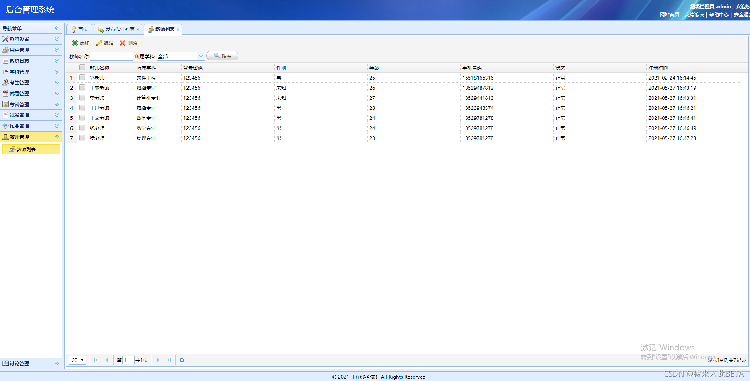Check the row for 李老师
The height and width of the screenshot is (381, 750).
point(82,97)
